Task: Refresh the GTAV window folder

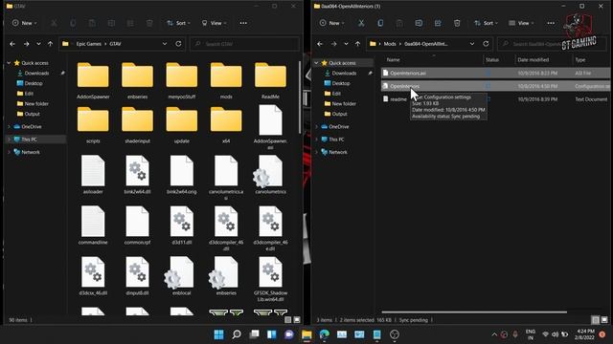Action: (x=178, y=44)
